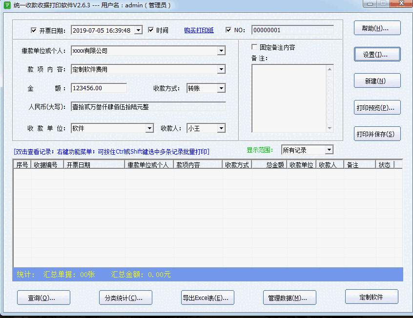Expand the 缴款单位或个人 dropdown list
413x318 pixels.
pyautogui.click(x=221, y=51)
